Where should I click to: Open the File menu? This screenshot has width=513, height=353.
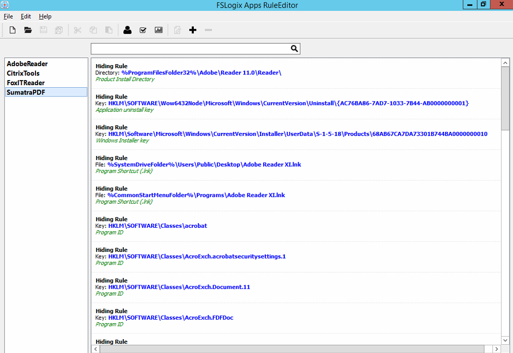click(x=8, y=16)
